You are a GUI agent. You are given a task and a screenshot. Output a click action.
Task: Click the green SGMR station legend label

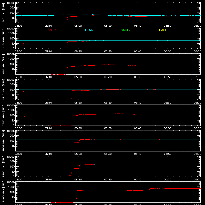(125, 30)
